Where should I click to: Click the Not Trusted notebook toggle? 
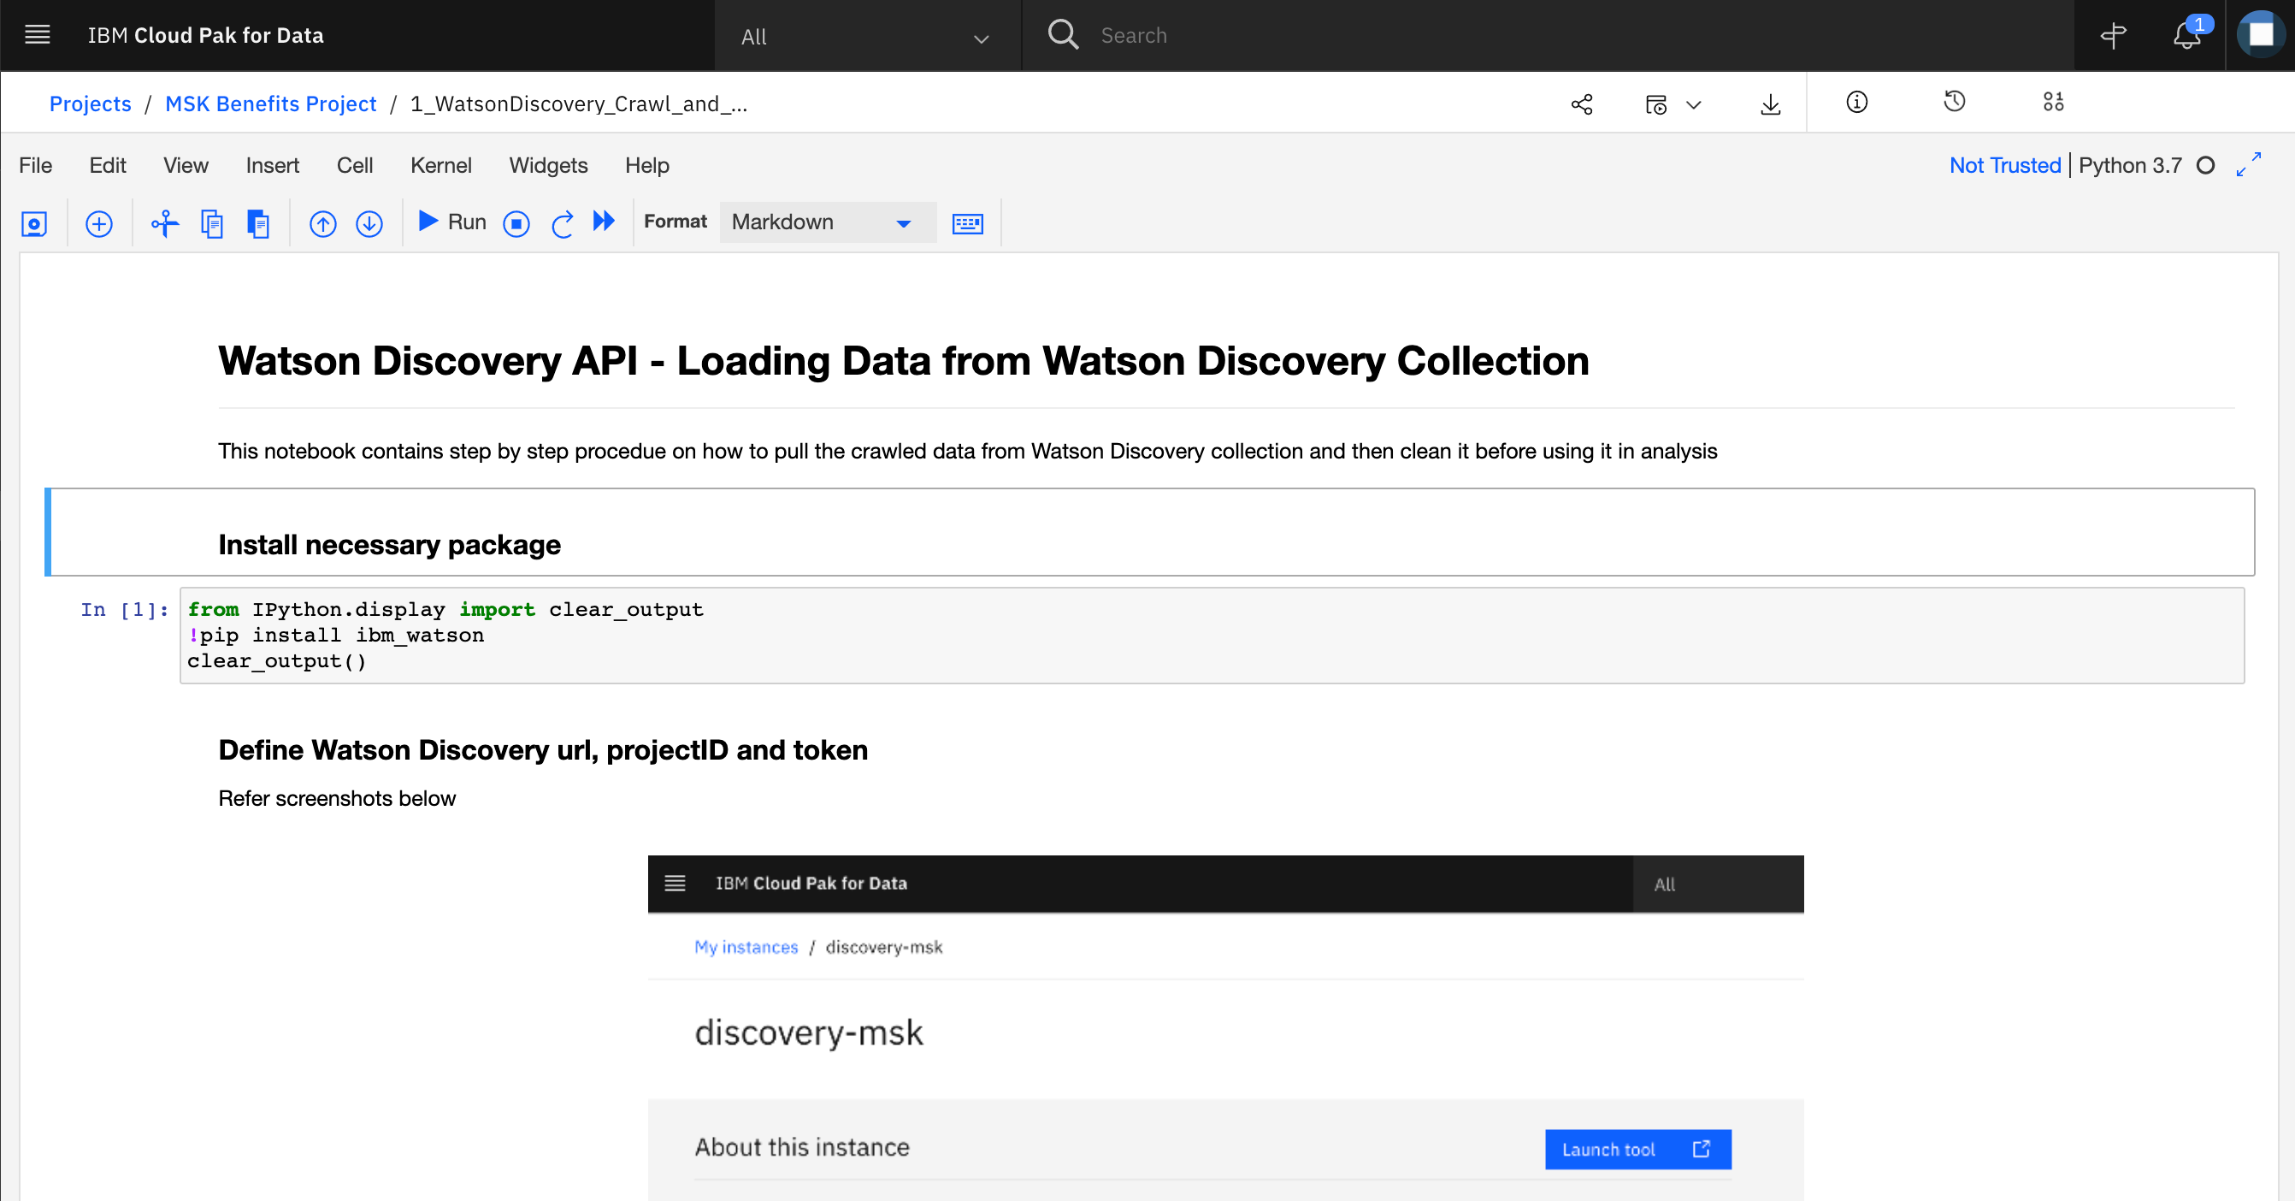2004,166
